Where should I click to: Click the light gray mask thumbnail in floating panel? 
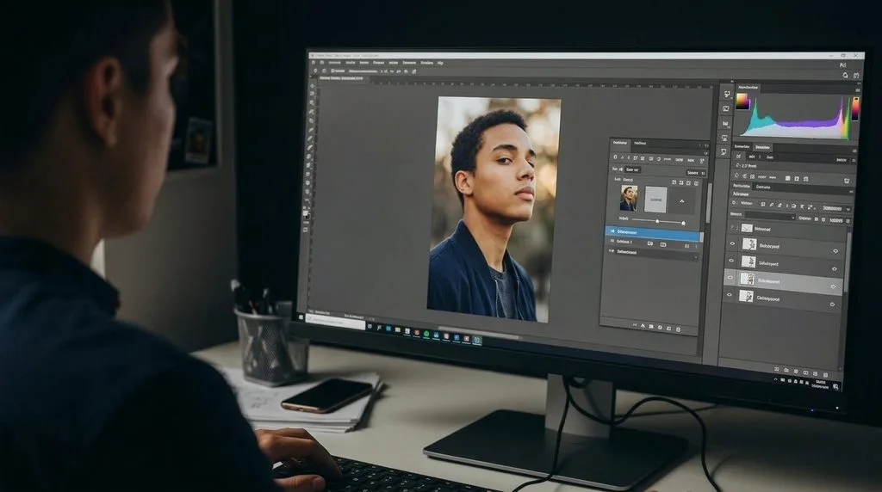coord(655,200)
